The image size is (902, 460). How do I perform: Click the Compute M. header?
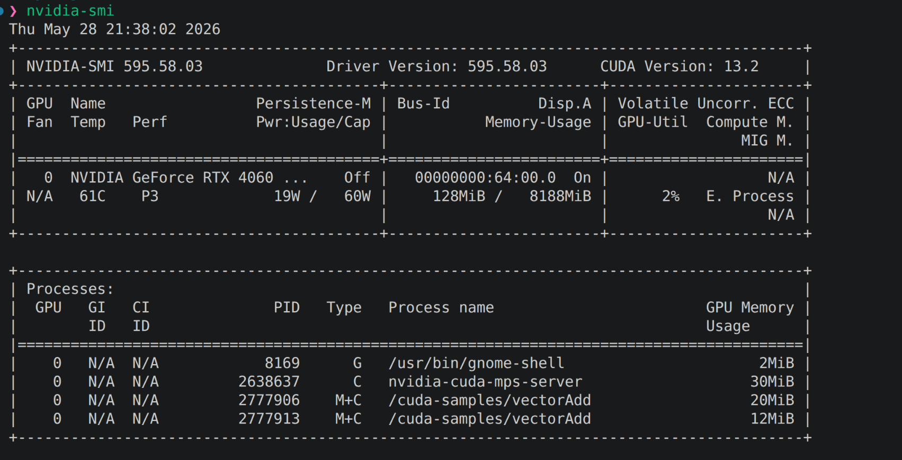click(749, 122)
